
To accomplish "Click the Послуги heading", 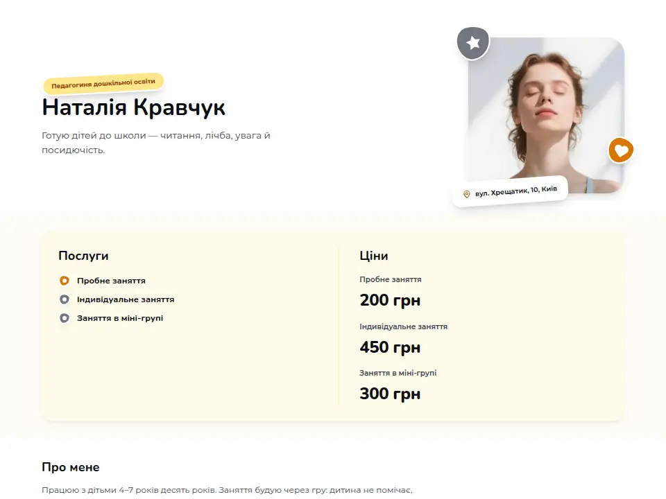I will pyautogui.click(x=83, y=256).
